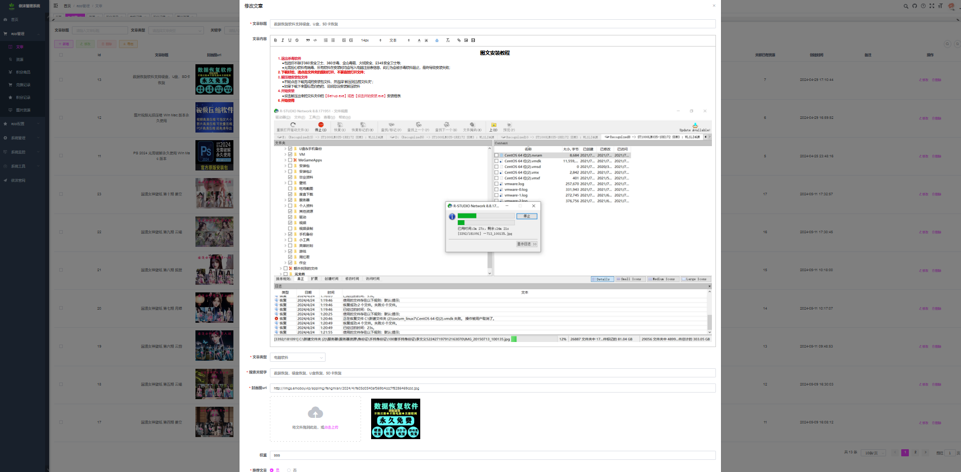
Task: Insert a code block in the editor
Action: tap(315, 40)
